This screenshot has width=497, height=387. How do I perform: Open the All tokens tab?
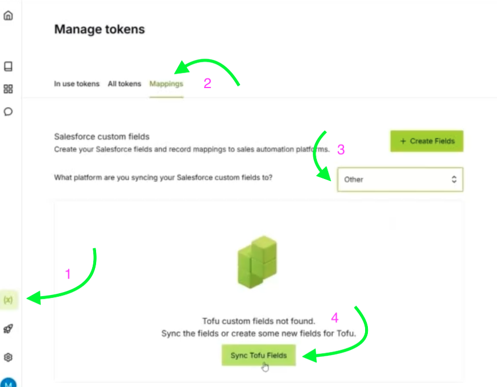[x=125, y=84]
